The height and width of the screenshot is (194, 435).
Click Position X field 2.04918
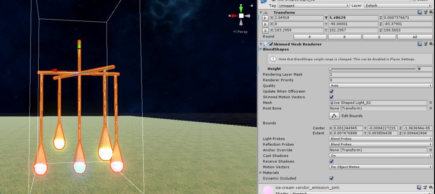(299, 17)
